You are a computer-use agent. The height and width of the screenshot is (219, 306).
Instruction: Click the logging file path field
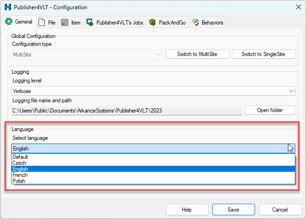[126, 110]
